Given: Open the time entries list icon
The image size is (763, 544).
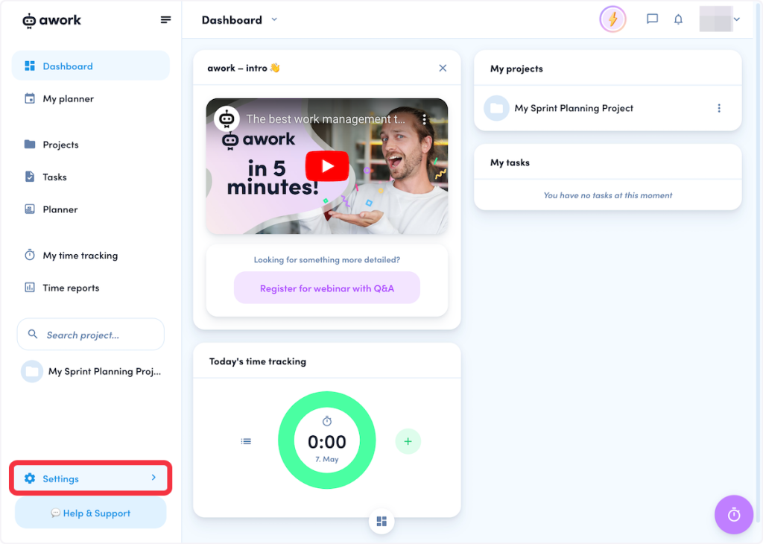Looking at the screenshot, I should pos(246,441).
